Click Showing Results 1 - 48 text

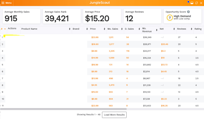88,115
